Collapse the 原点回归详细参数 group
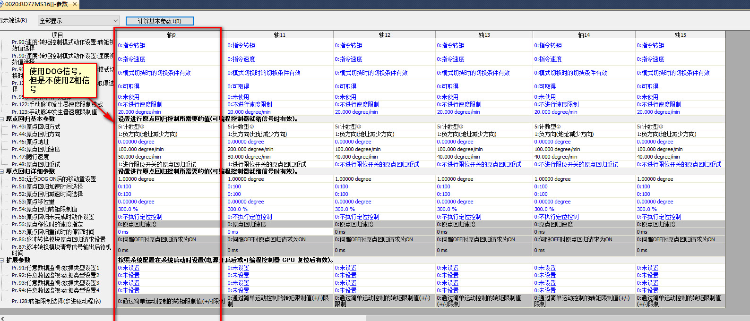The height and width of the screenshot is (321, 750). point(2,171)
